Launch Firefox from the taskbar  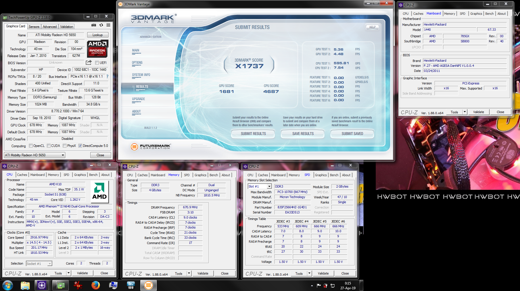pos(95,285)
